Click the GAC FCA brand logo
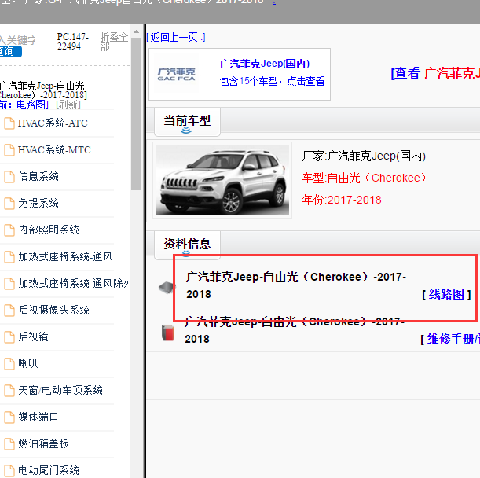 click(176, 75)
